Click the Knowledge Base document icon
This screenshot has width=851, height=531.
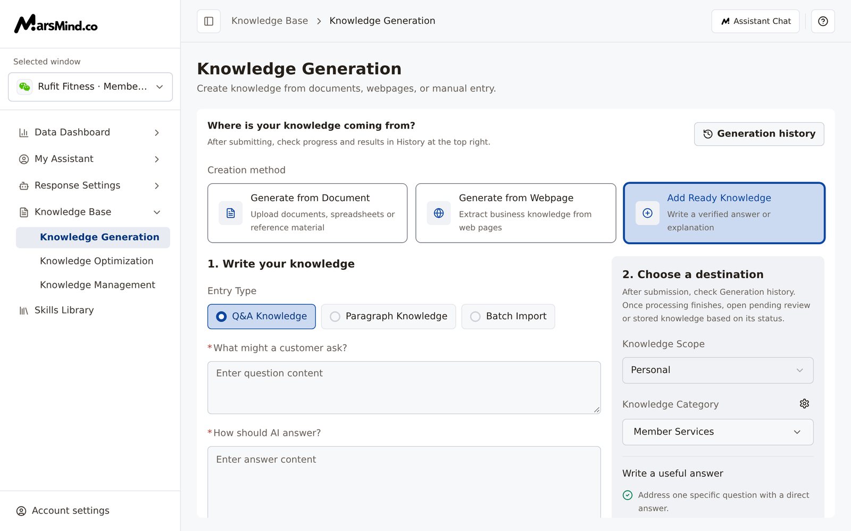[23, 212]
